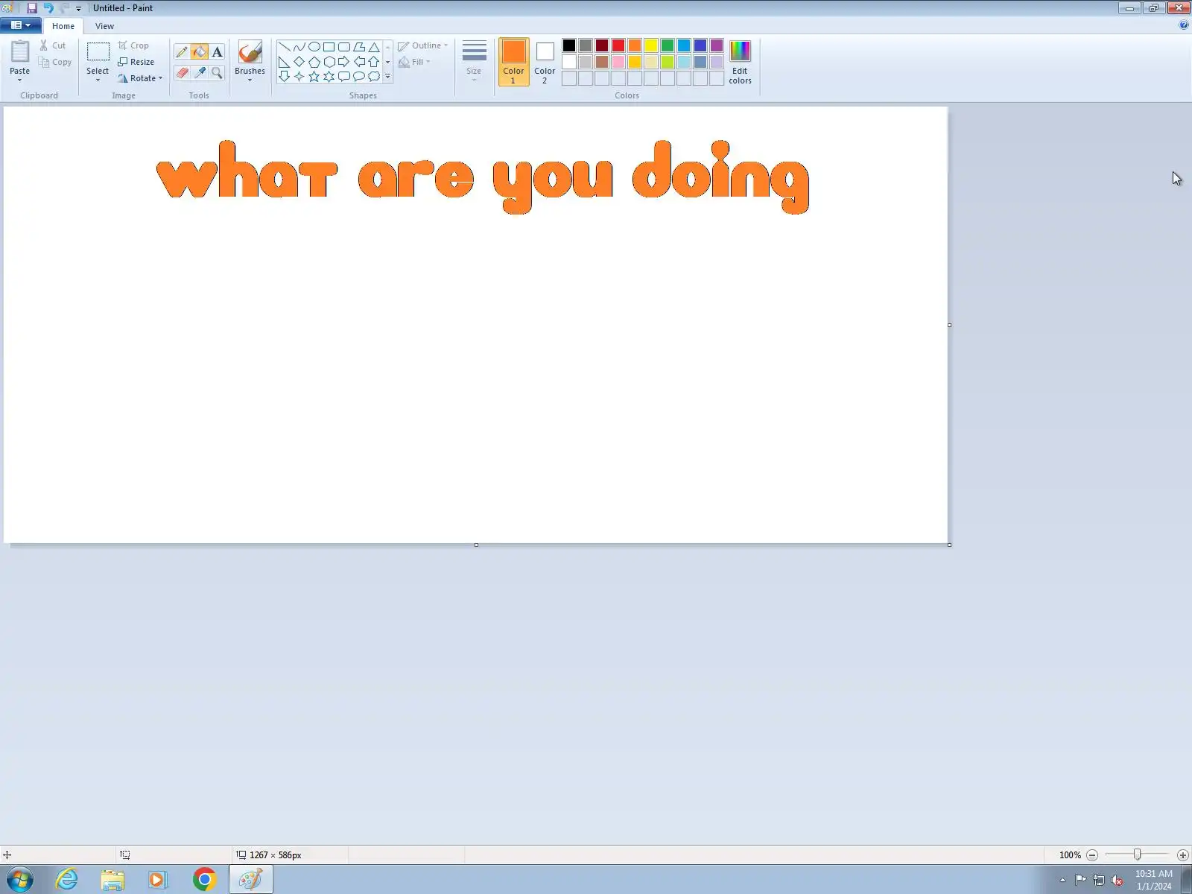Choose the Right triangle shape
Viewport: 1192px width, 894px height.
[x=285, y=62]
